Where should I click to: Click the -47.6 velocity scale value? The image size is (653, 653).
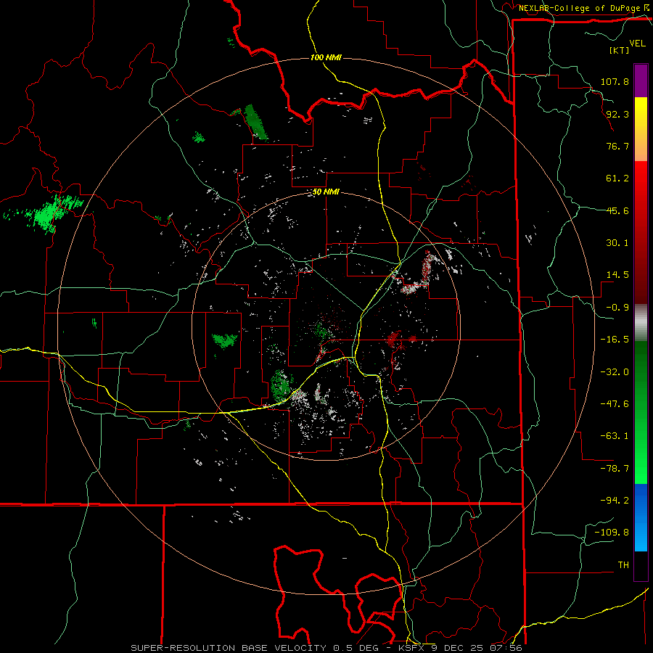click(x=615, y=404)
